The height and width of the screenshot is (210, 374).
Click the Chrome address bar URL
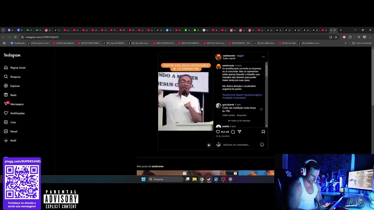pyautogui.click(x=42, y=37)
